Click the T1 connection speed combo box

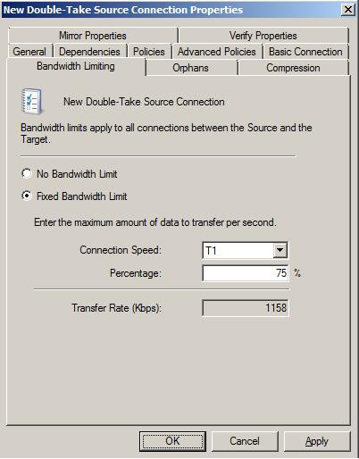click(245, 250)
